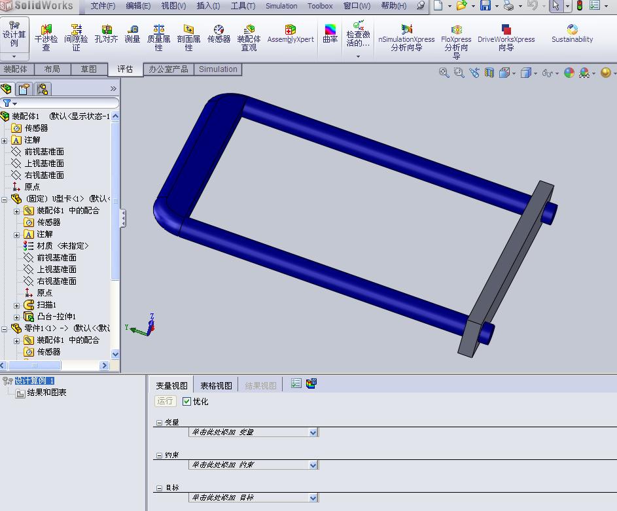Launch AssemblyXpert
The width and height of the screenshot is (617, 511).
(x=291, y=34)
